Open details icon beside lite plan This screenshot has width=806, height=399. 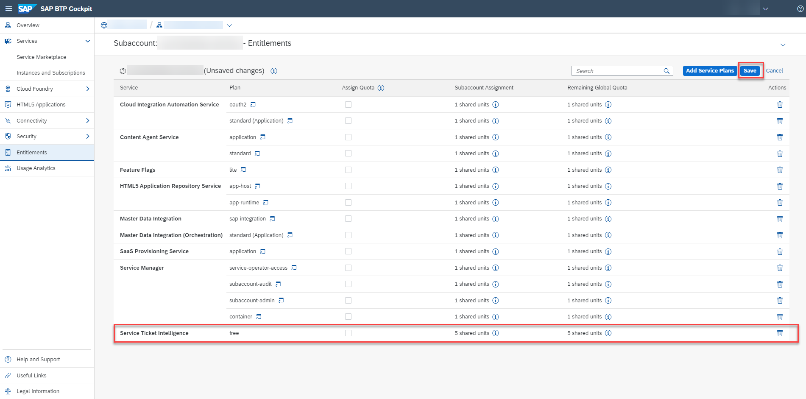[243, 170]
